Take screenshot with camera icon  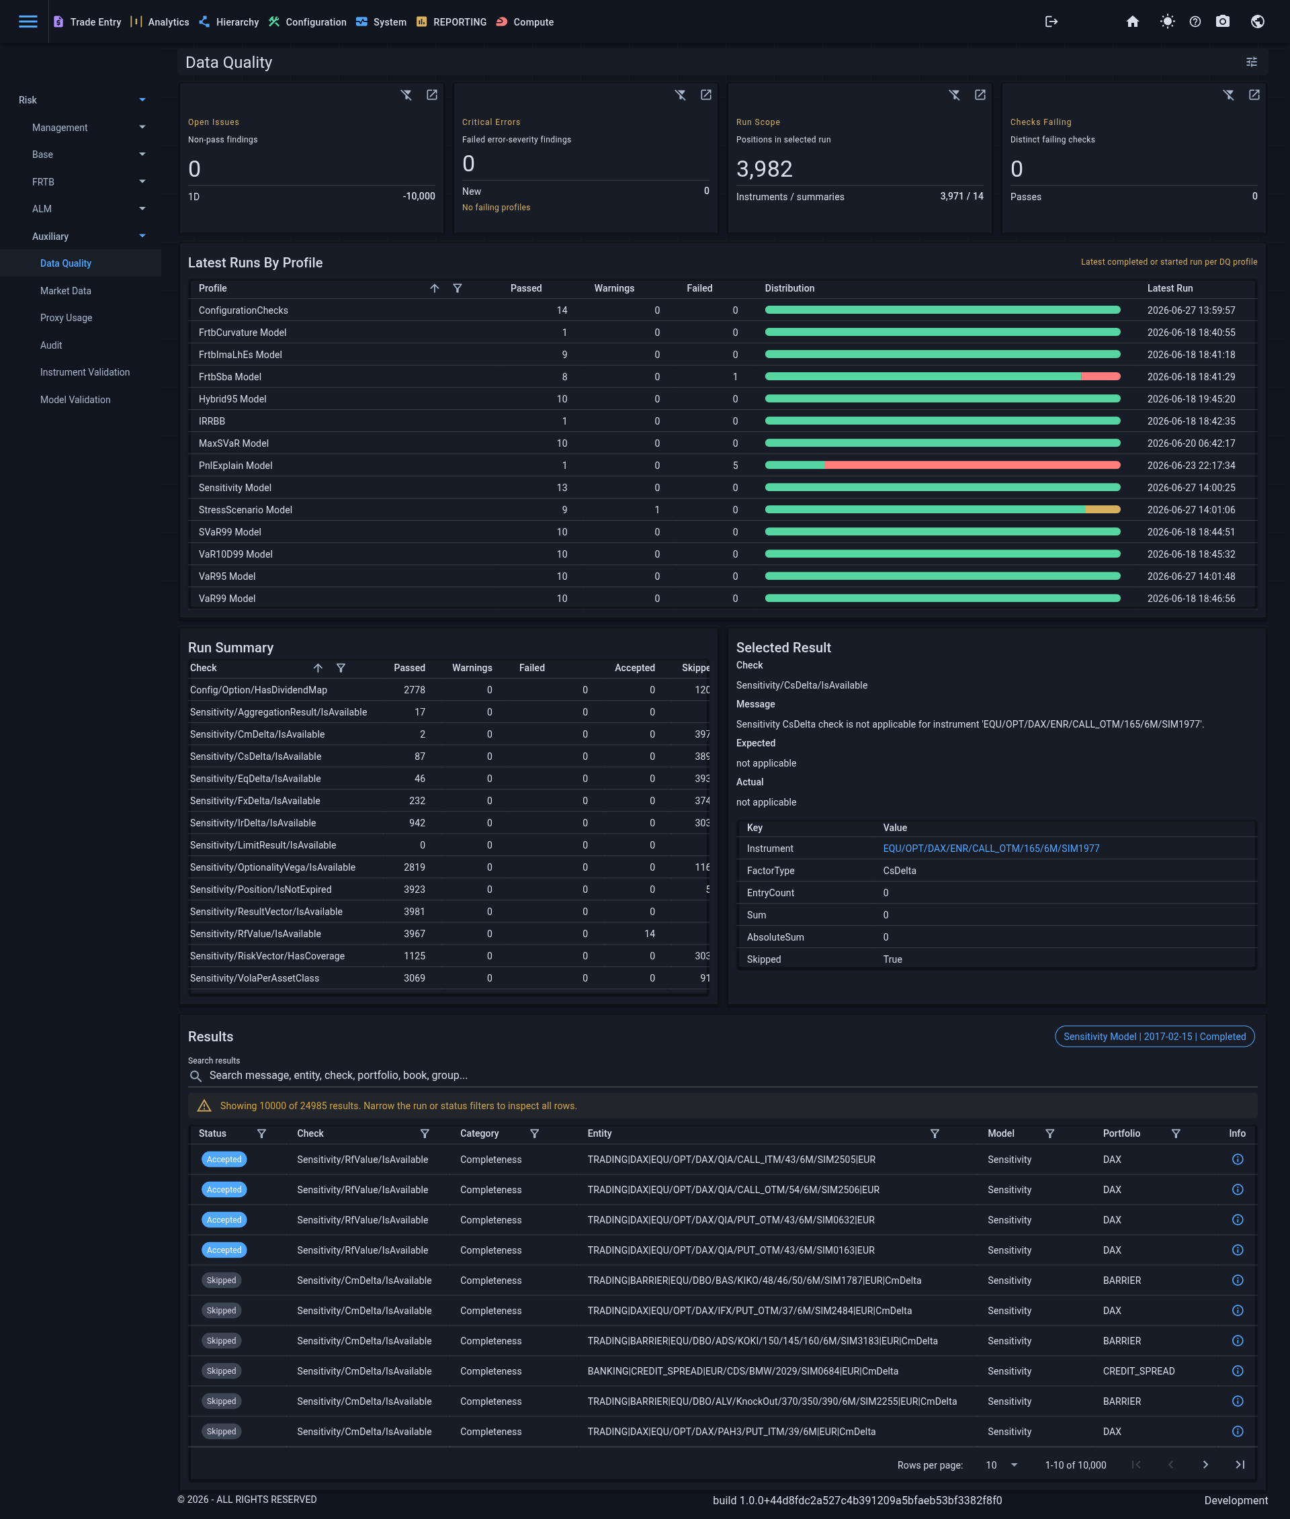click(1222, 22)
